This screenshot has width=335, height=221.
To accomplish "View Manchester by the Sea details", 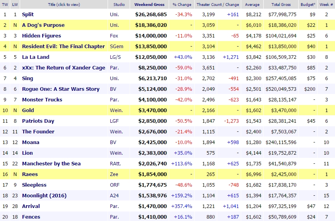I will pos(51,164).
